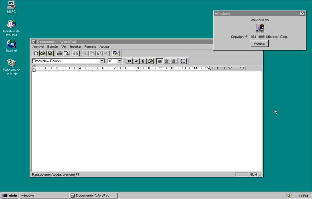Create a new document with the New icon
312x199 pixels.
(x=36, y=53)
